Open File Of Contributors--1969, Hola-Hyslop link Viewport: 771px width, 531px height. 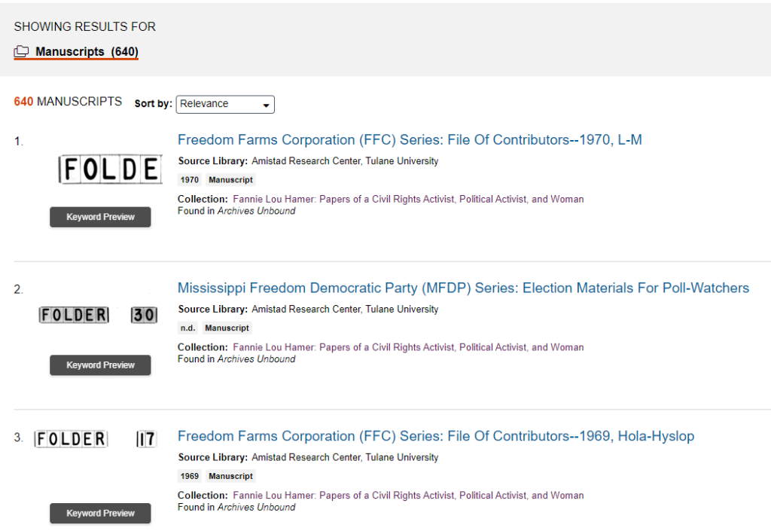435,437
